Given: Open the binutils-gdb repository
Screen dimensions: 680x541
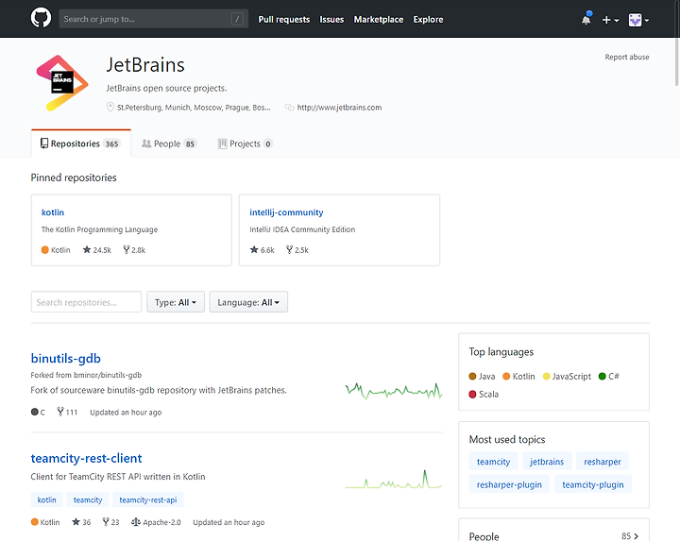Looking at the screenshot, I should point(66,359).
